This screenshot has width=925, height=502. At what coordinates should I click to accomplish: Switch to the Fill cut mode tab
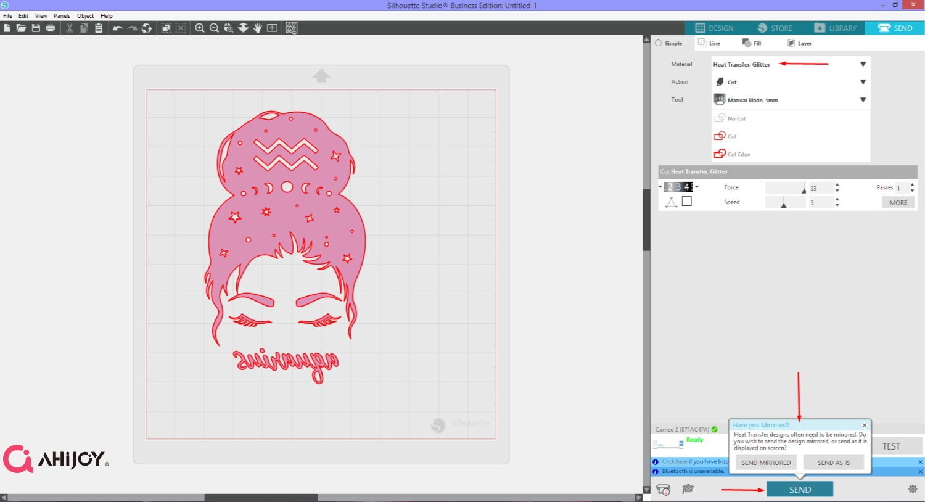coord(752,43)
